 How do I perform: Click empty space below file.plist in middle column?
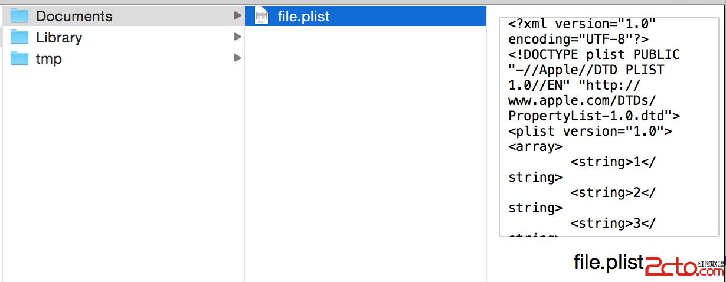[x=365, y=147]
